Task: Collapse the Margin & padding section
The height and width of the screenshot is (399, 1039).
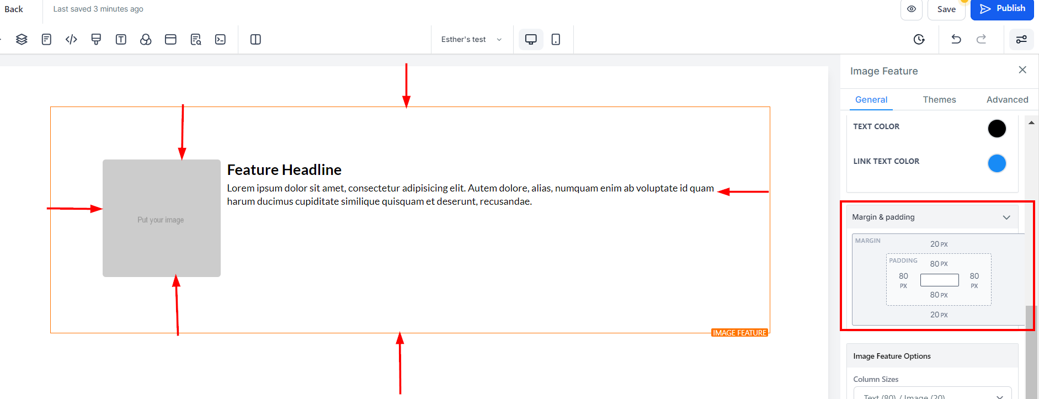Action: coord(1006,217)
